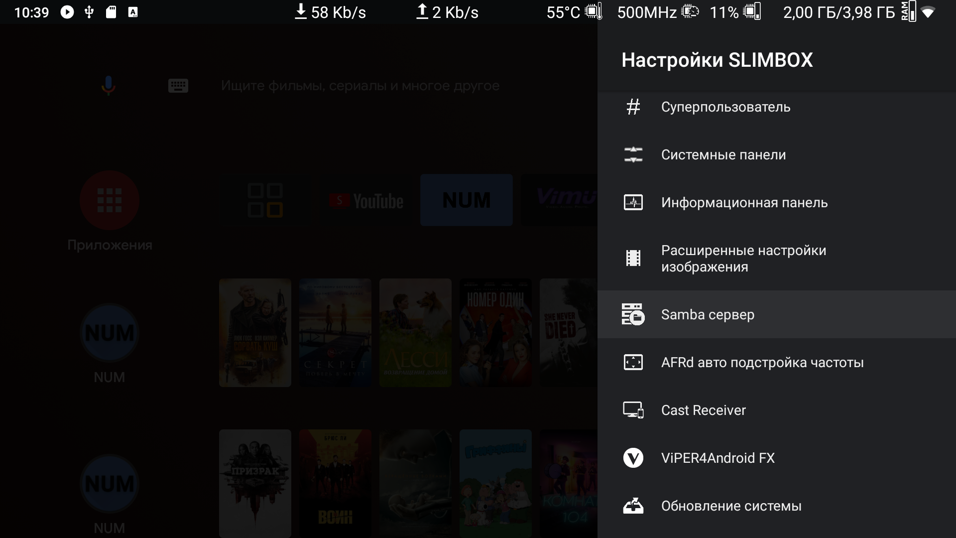Image resolution: width=956 pixels, height=538 pixels.
Task: Select the Лесси movie poster
Action: 415,333
